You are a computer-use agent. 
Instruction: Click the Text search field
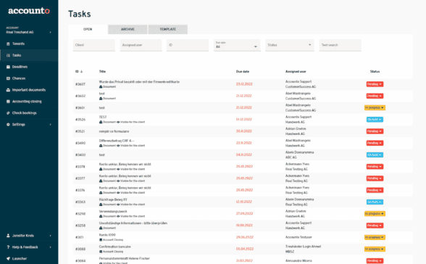point(341,45)
